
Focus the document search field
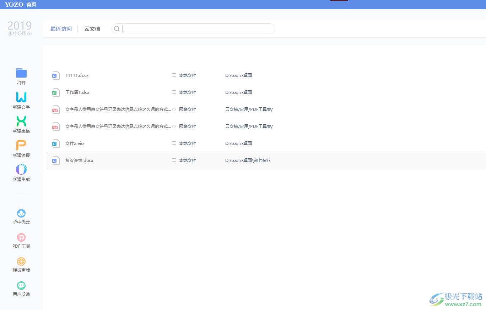(x=193, y=29)
